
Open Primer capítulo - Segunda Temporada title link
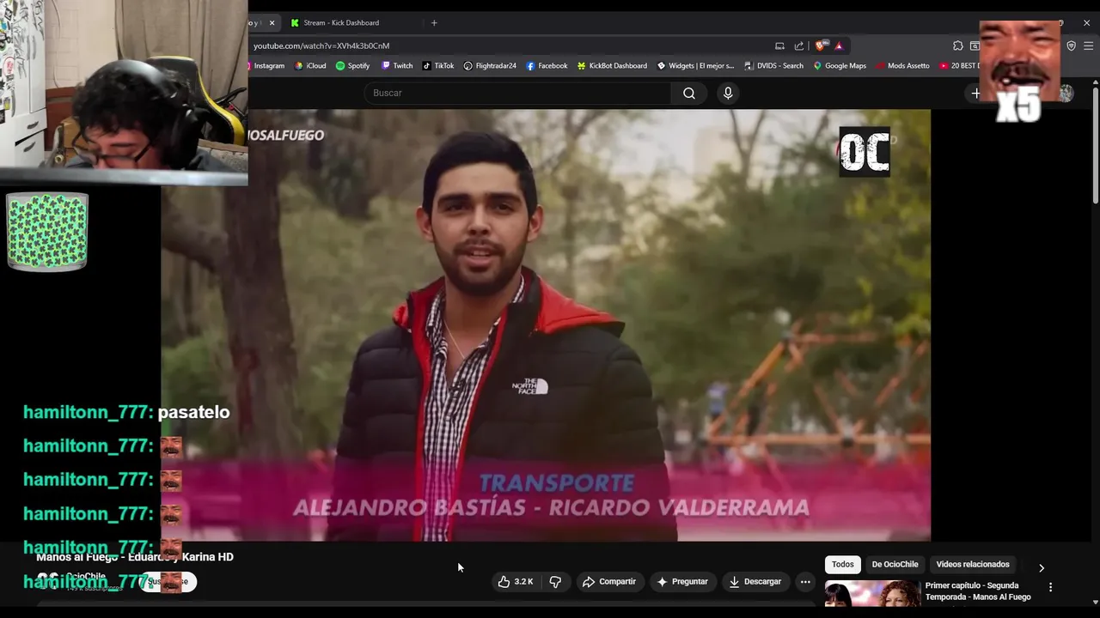tap(978, 591)
